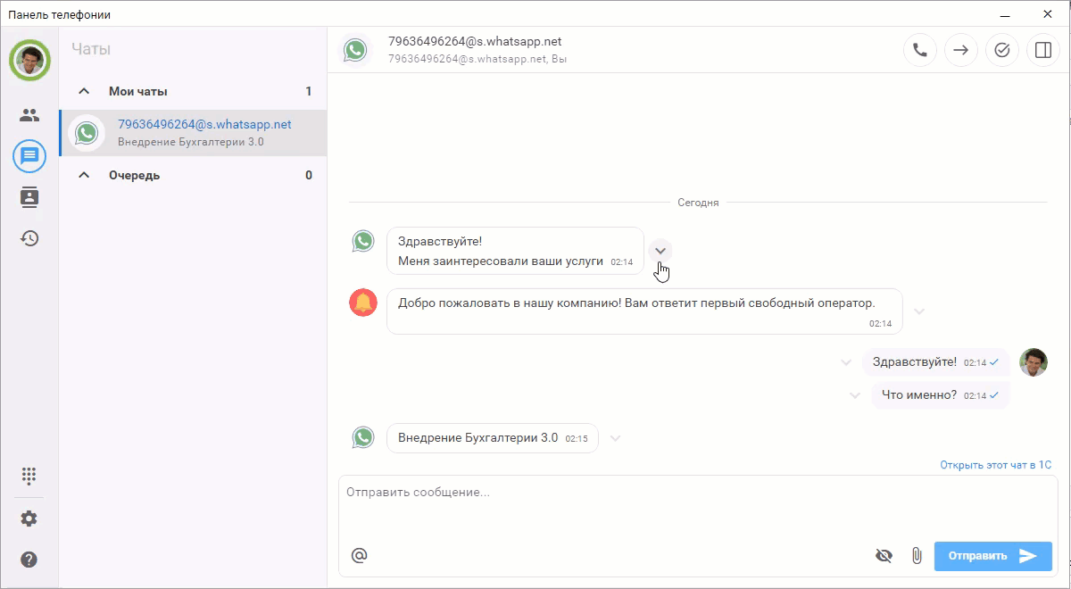Screen dimensions: 1071x589
Task: Click the Отправить send button
Action: point(992,556)
